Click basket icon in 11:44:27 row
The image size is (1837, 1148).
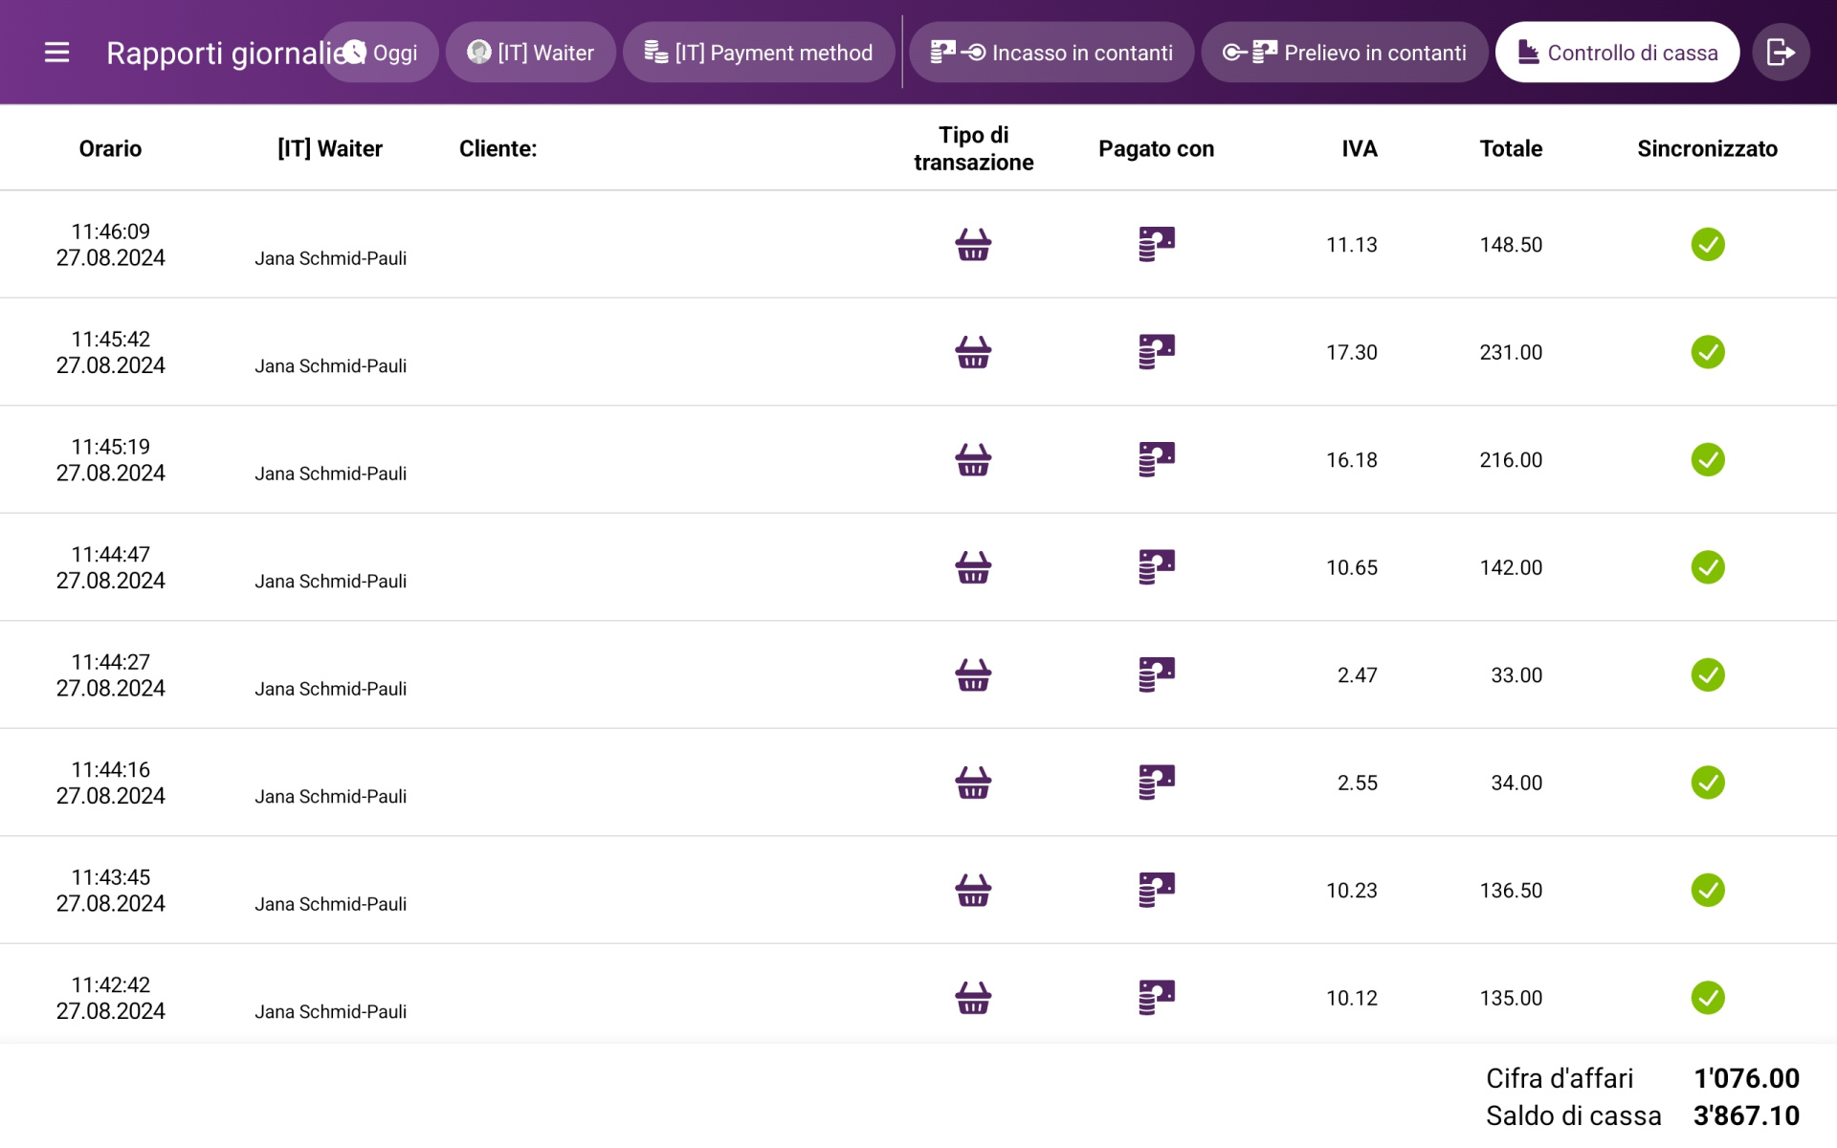(973, 675)
